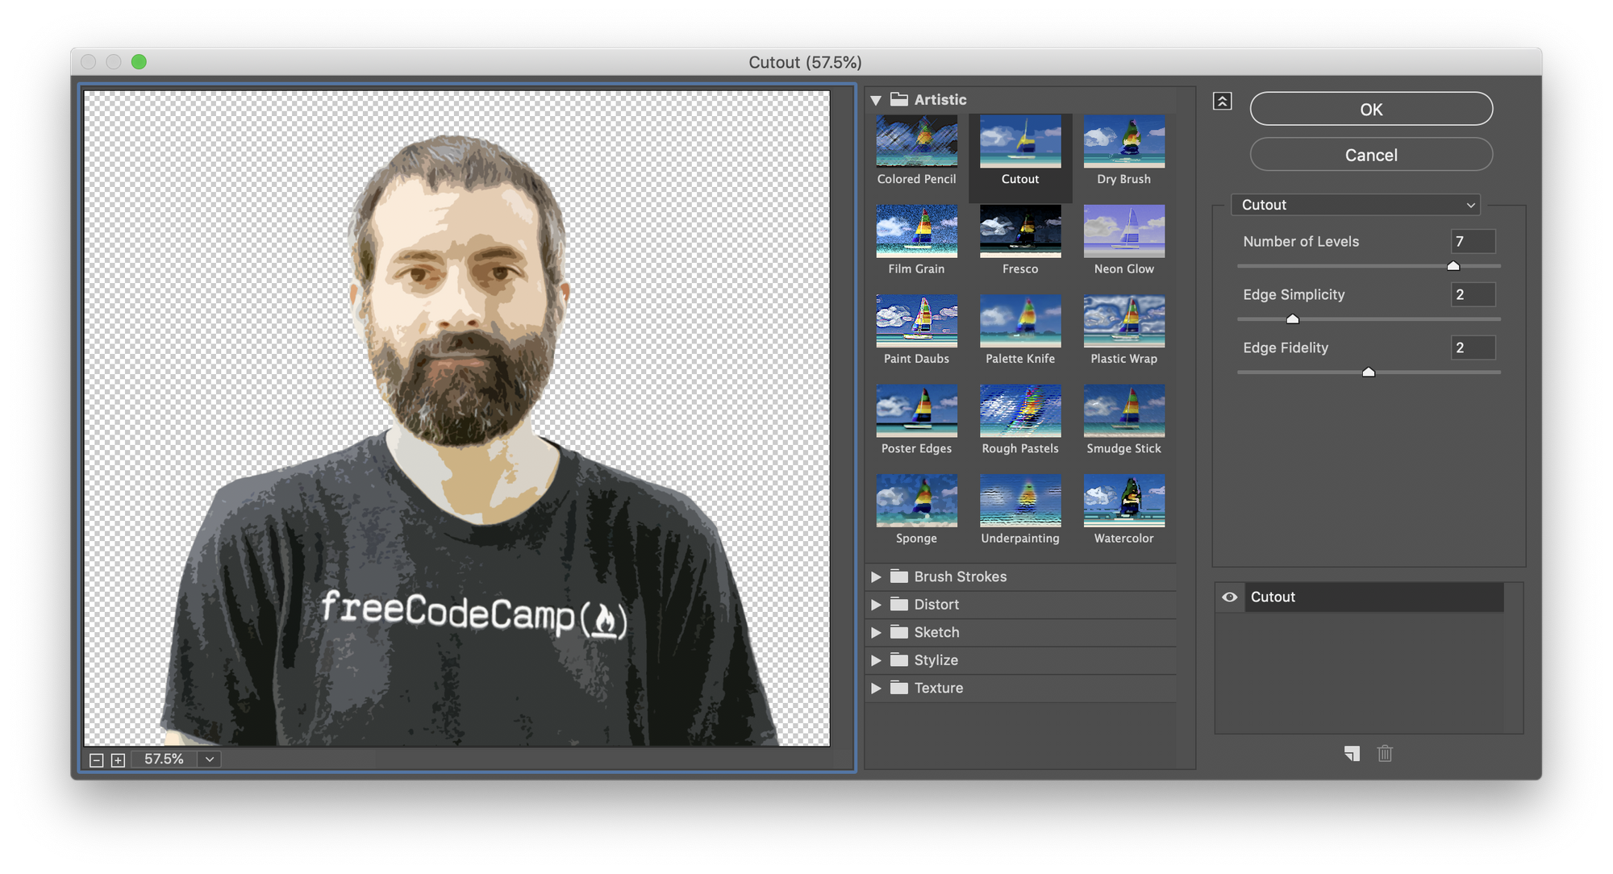Click the green fullscreen window button
This screenshot has width=1613, height=874.
coord(139,62)
